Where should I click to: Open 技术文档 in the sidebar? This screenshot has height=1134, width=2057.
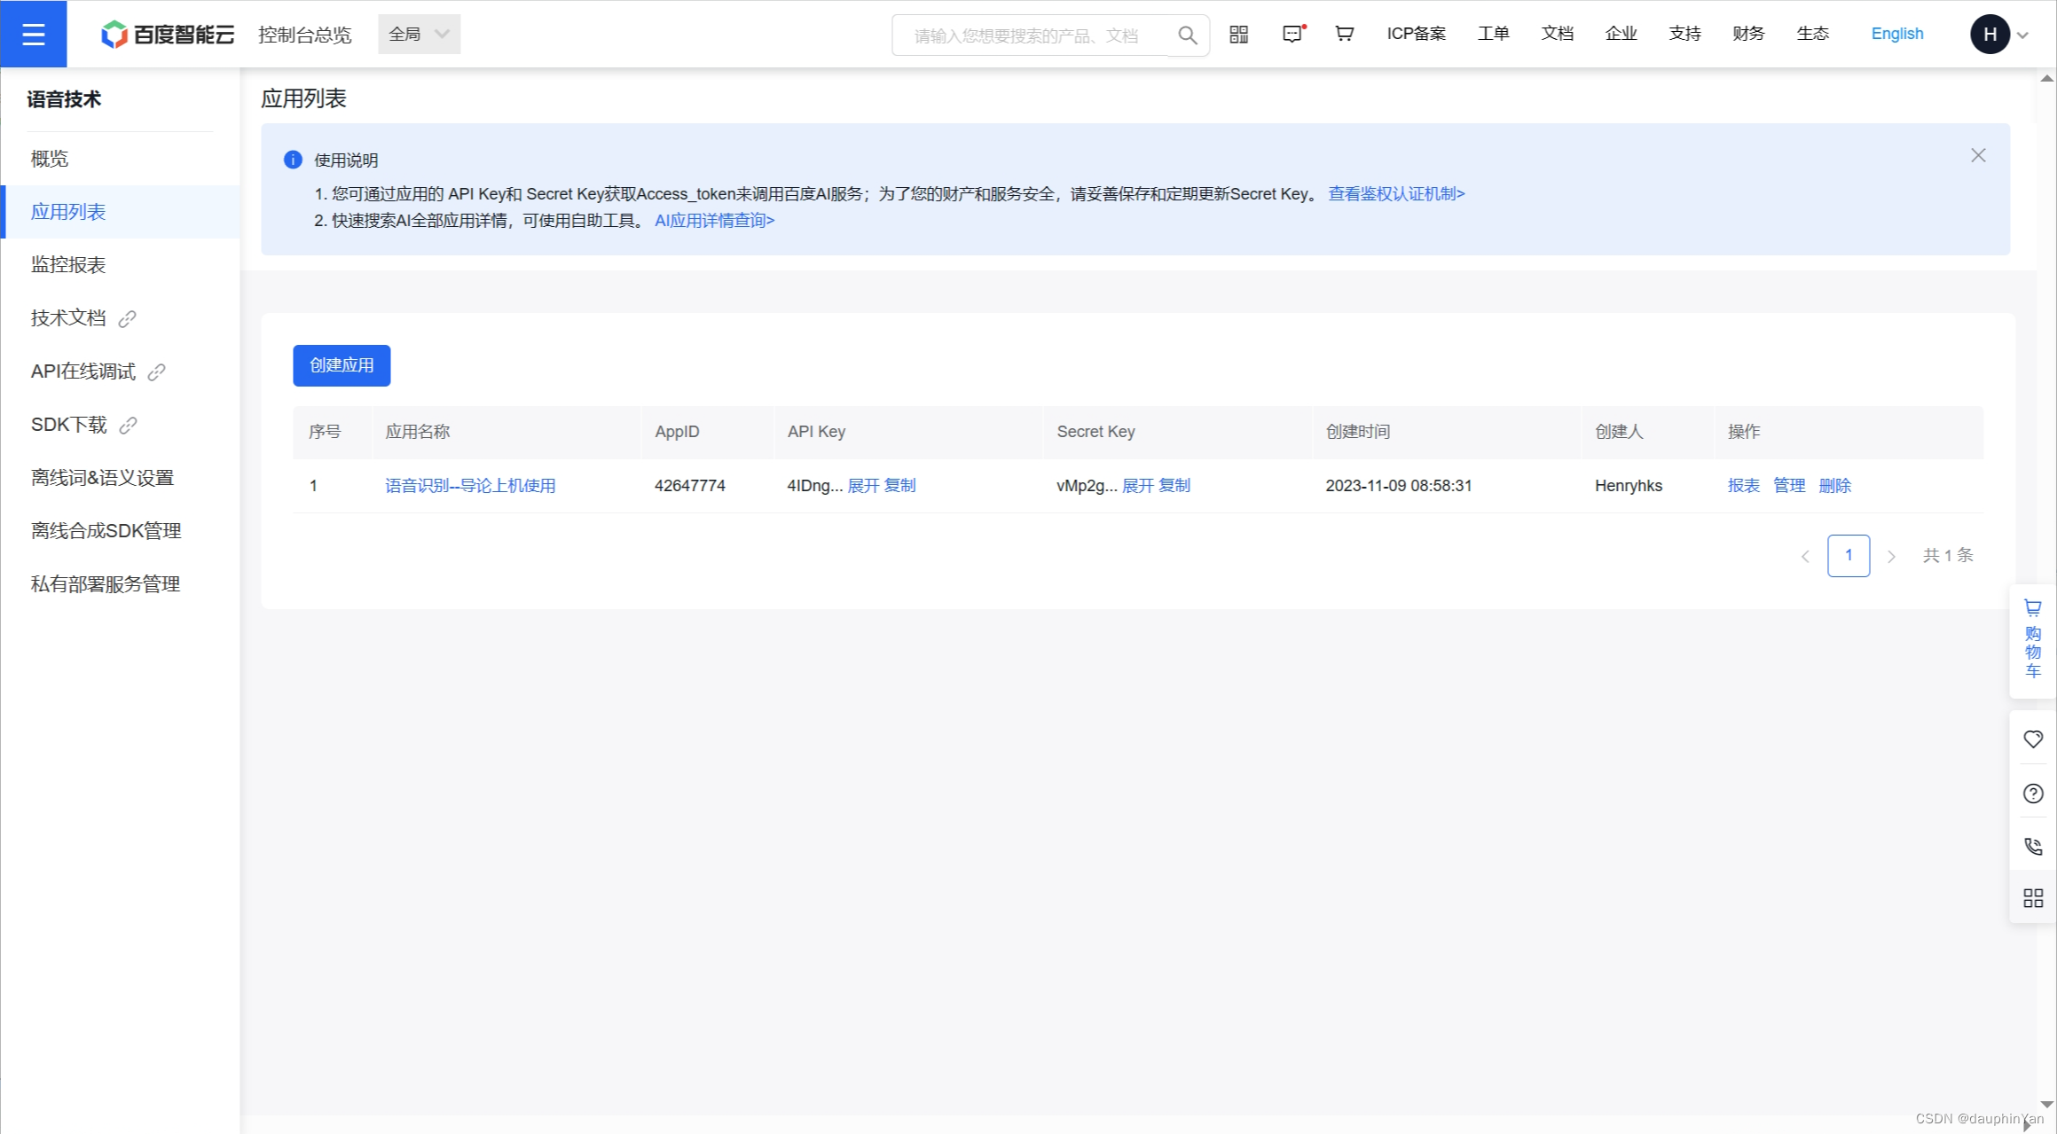68,317
